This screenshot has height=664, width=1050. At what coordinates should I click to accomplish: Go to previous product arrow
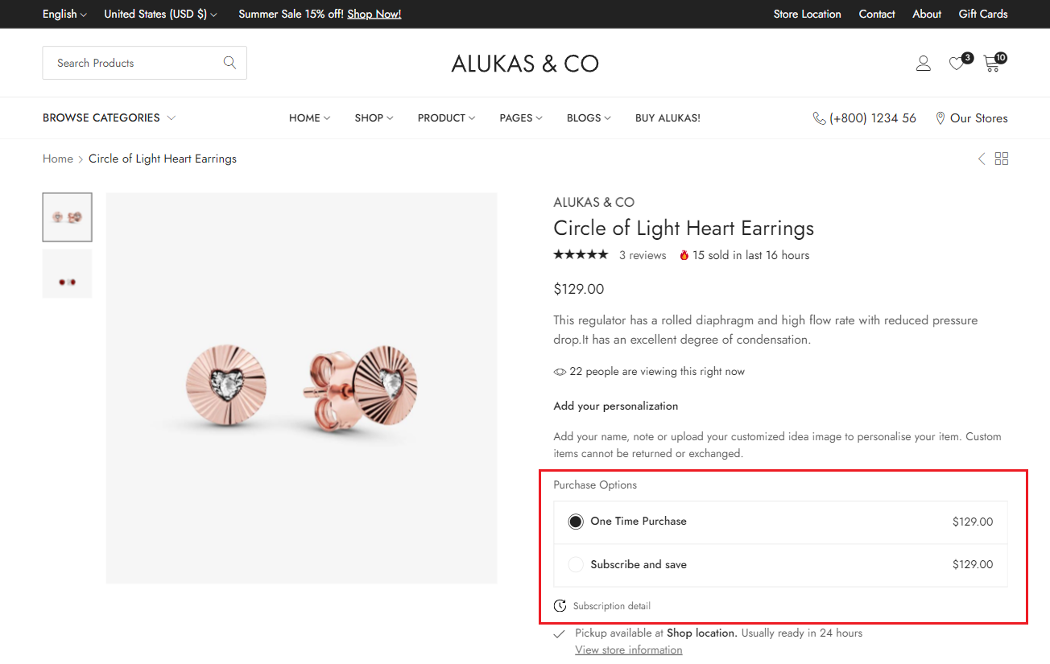[981, 159]
